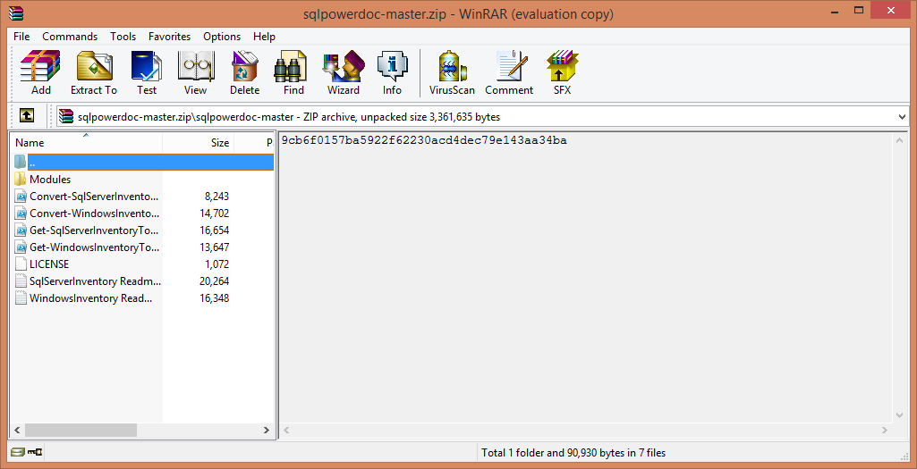Select SqlServerInventory Readm... file name
Viewport: 917px width, 469px height.
click(x=96, y=281)
